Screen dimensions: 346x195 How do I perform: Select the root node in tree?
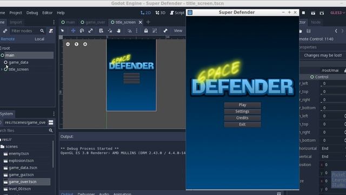6,48
